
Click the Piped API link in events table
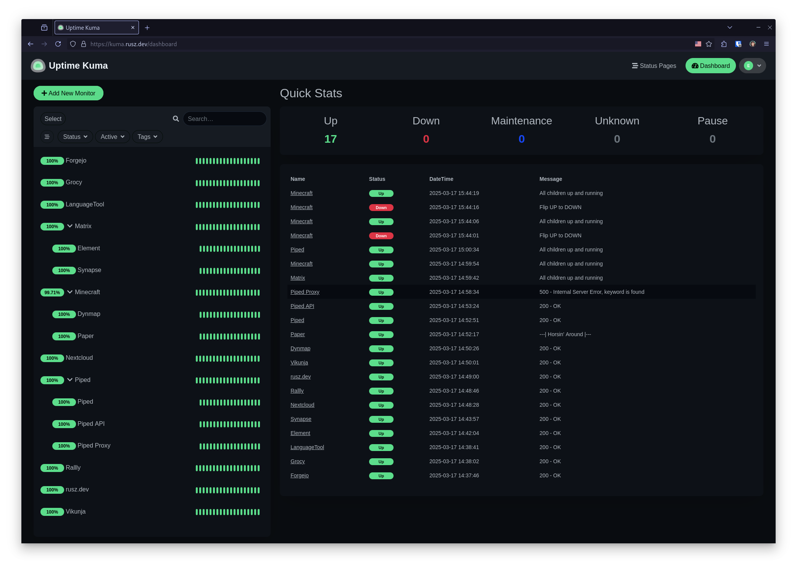tap(302, 306)
